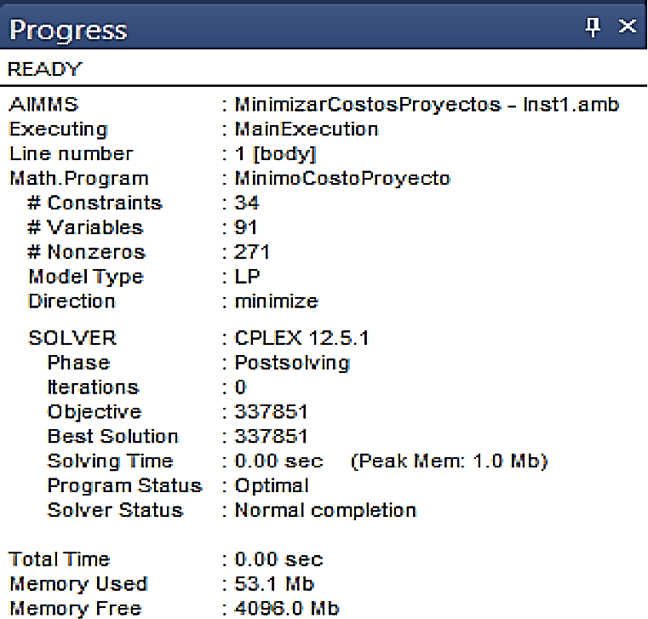Close the Progress panel
The height and width of the screenshot is (619, 648).
628,27
